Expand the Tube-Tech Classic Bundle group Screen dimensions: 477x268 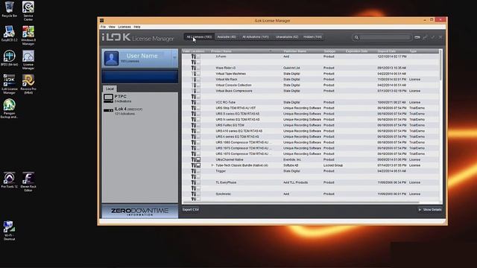(x=212, y=165)
